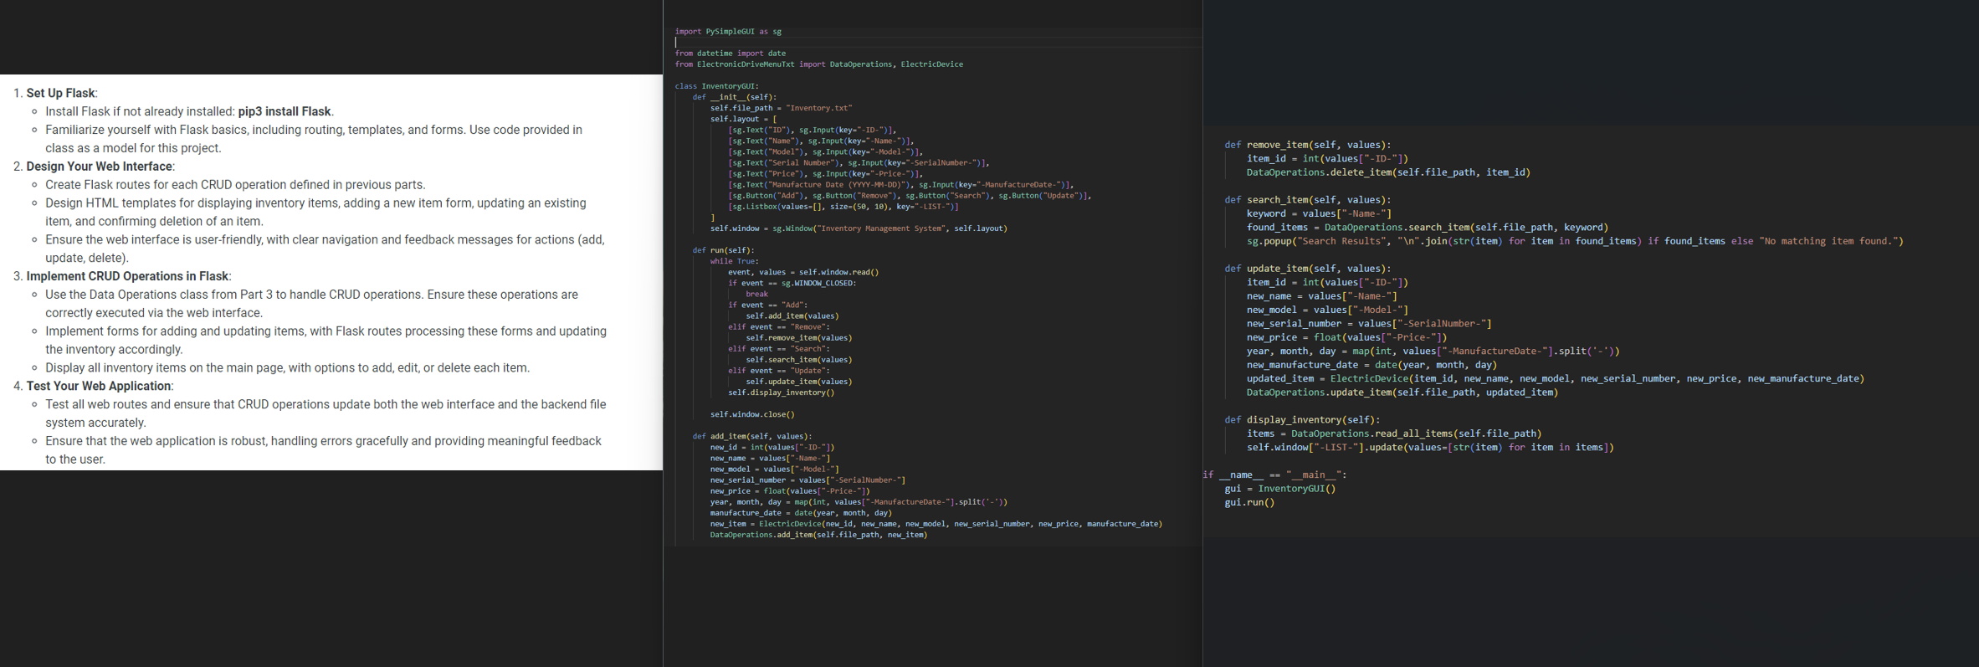Click the 'def __init__(self):' line
Screen dimensions: 1979x667
tap(734, 97)
